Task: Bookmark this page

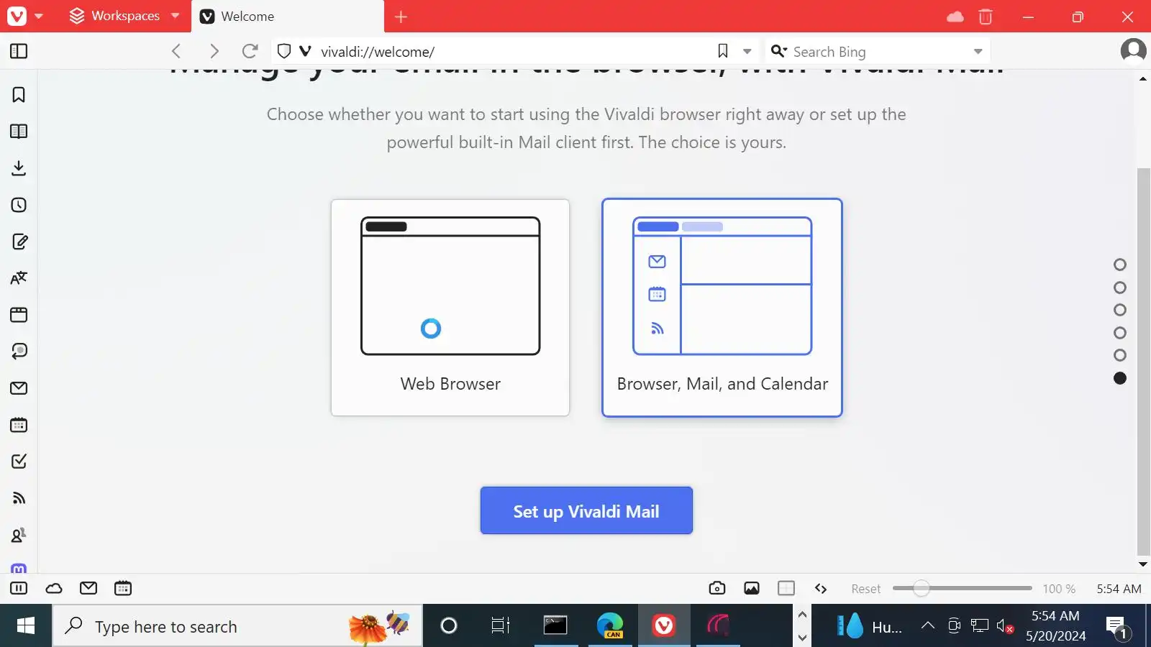Action: [723, 51]
